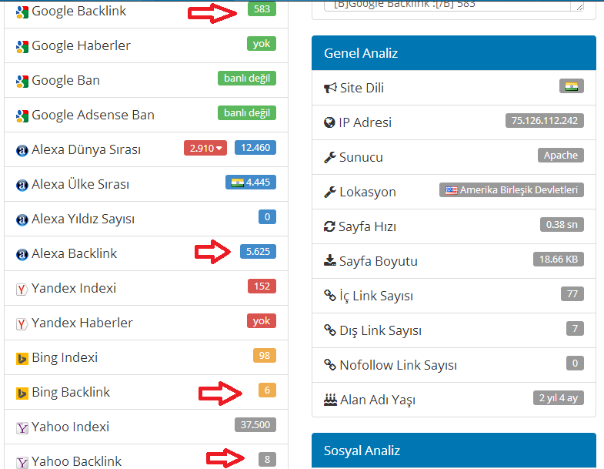This screenshot has height=469, width=604.
Task: Click the 12.460 Alexa world rank badge
Action: pos(255,148)
